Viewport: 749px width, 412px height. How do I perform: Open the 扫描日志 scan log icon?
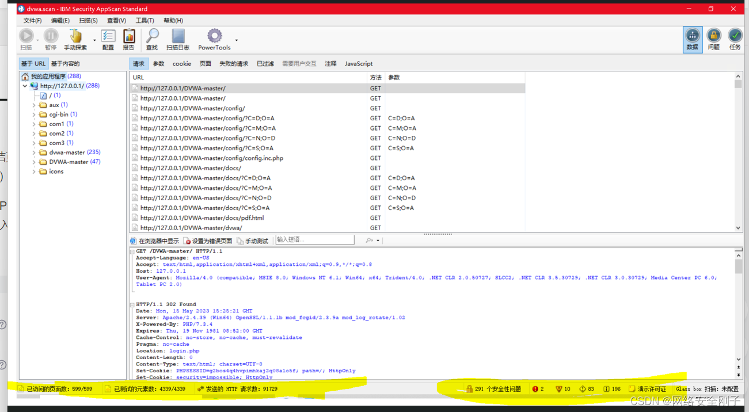pos(178,36)
